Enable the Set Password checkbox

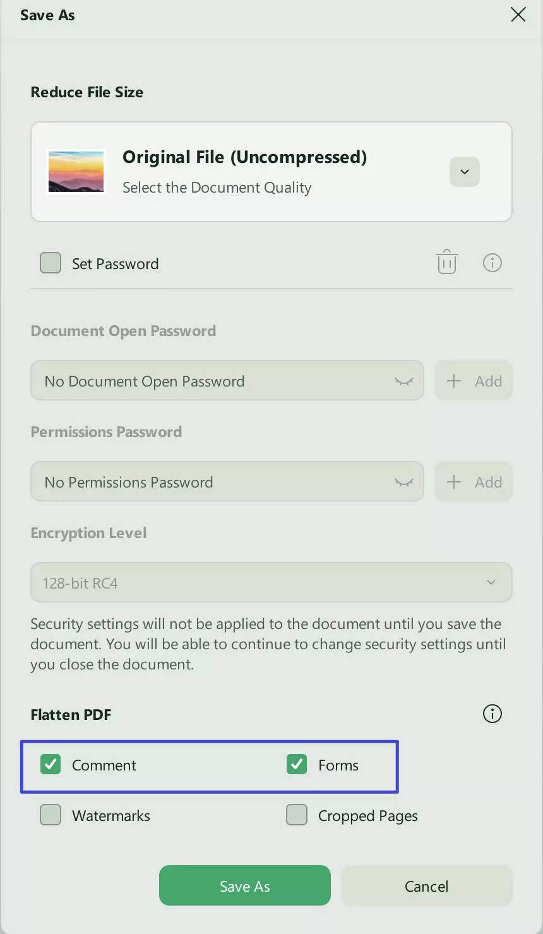click(50, 263)
